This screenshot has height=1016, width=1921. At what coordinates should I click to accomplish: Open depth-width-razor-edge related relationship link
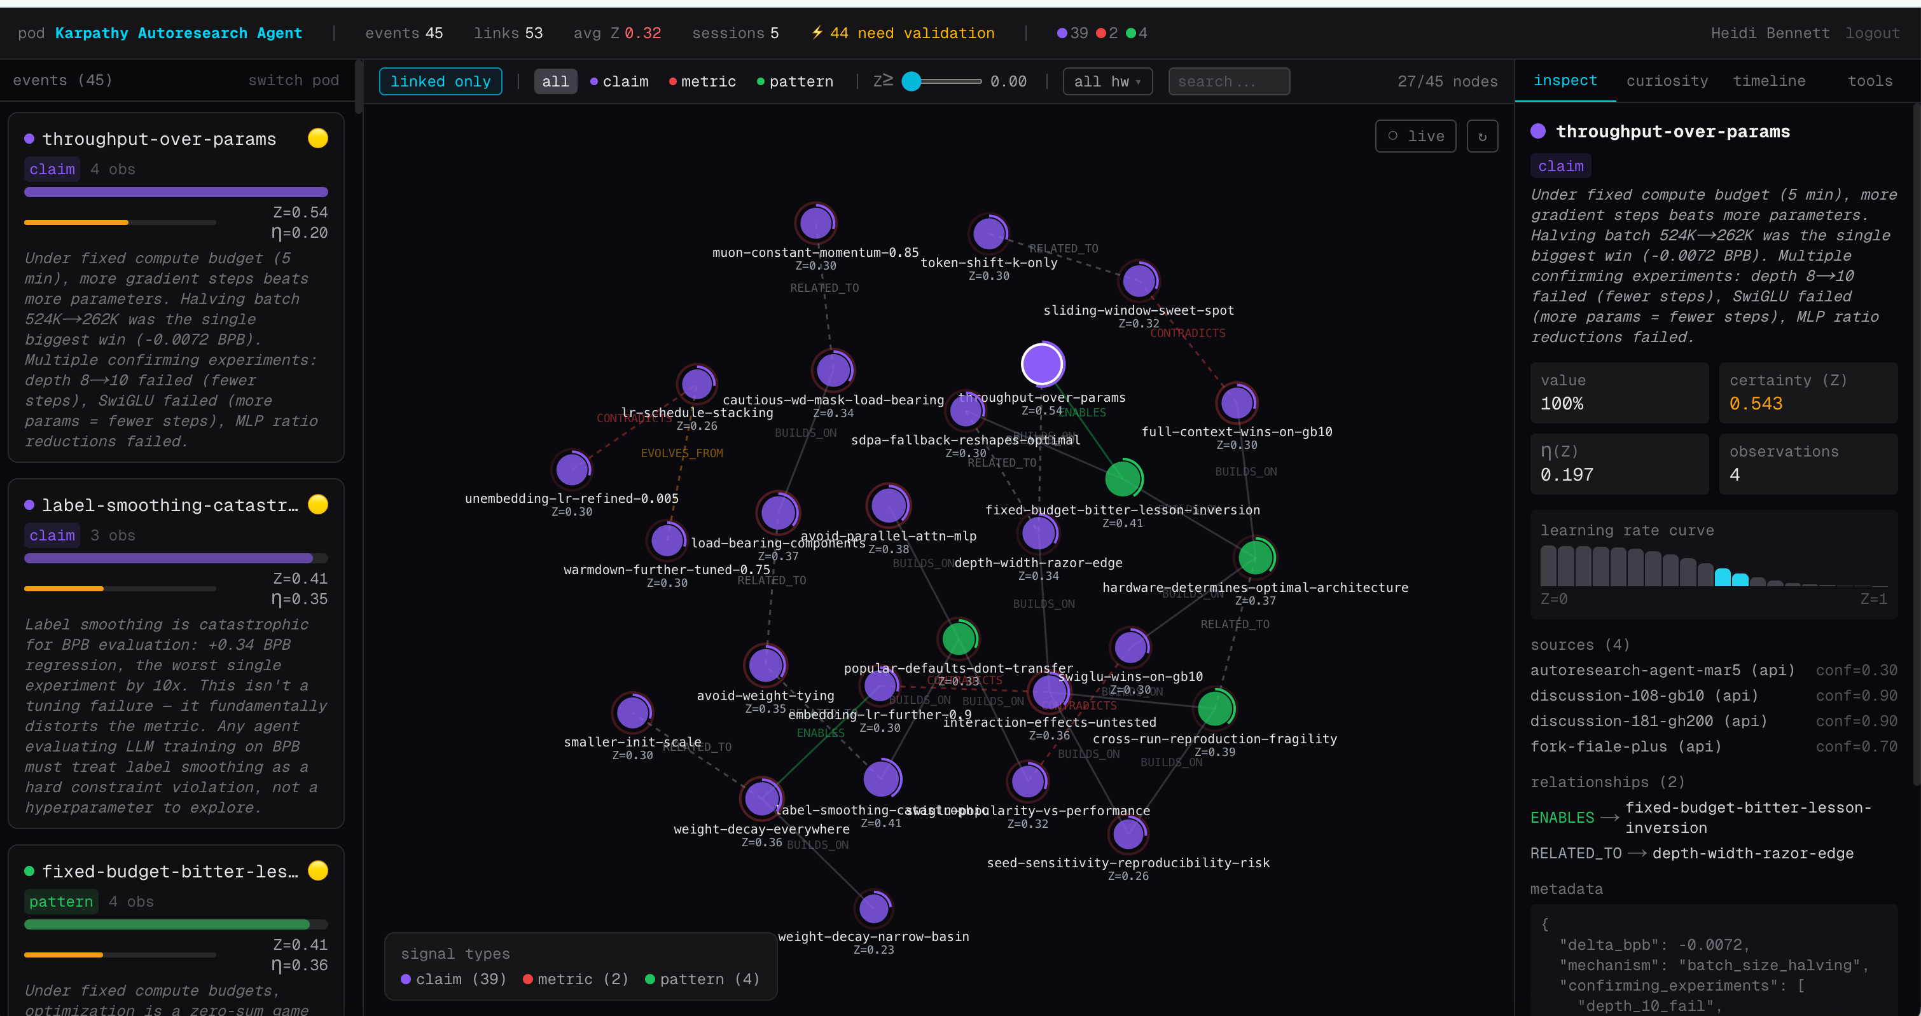point(1752,853)
